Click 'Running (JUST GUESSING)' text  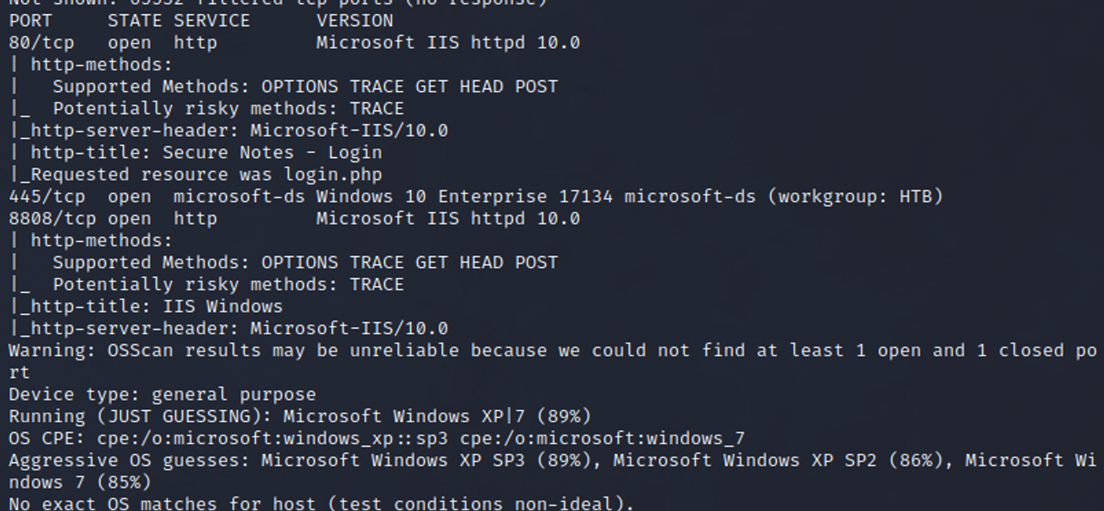pyautogui.click(x=140, y=417)
